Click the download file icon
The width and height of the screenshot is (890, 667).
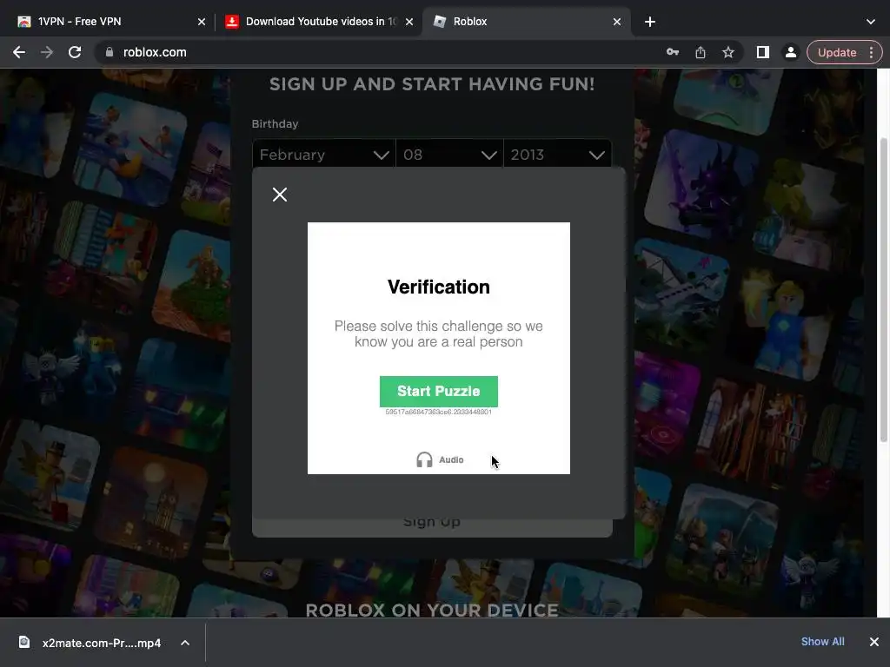pos(24,642)
